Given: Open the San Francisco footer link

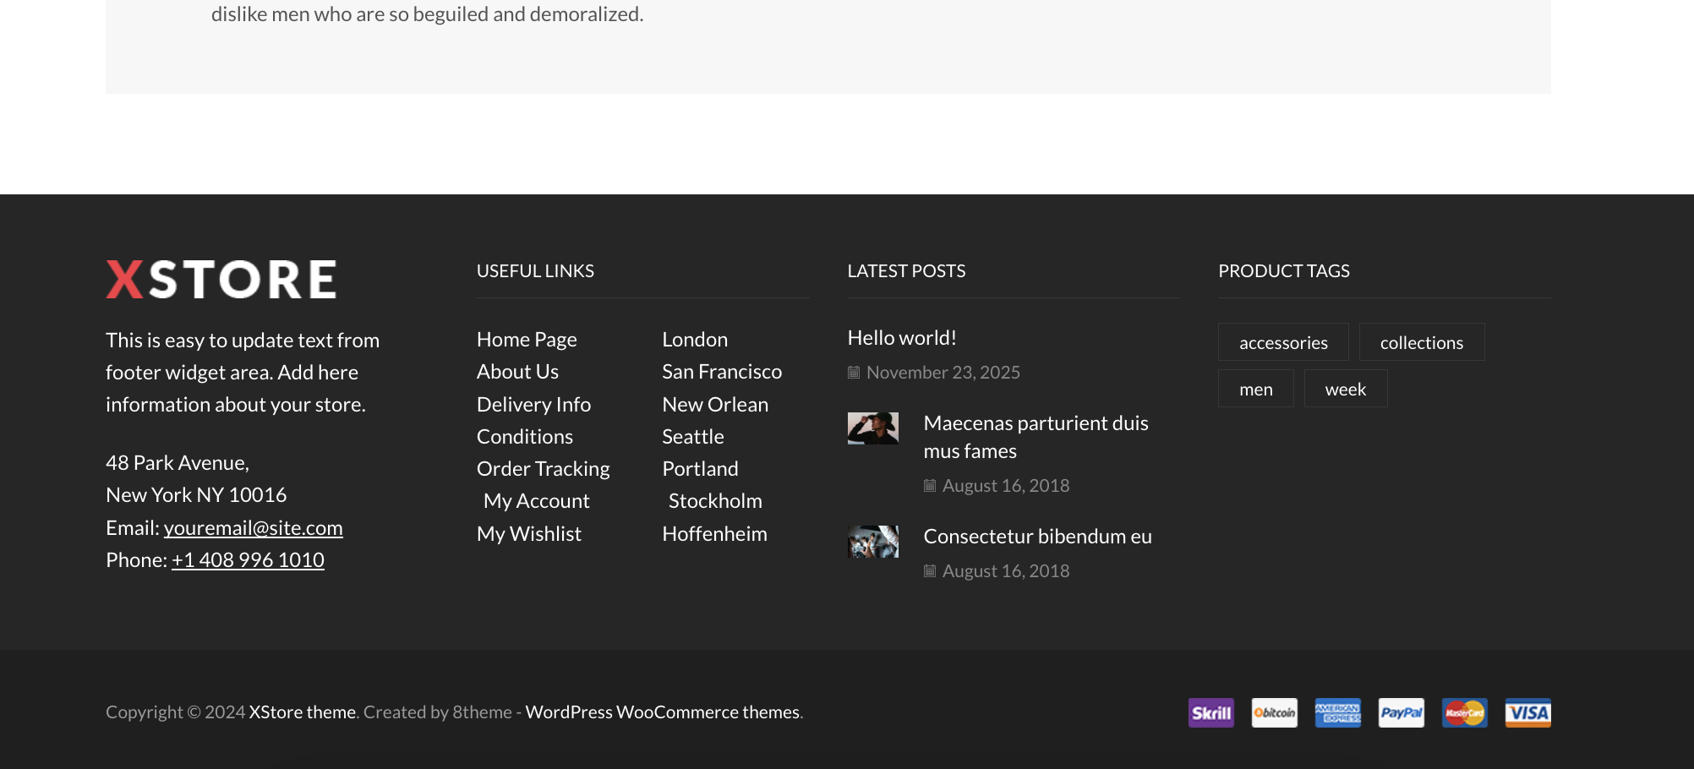Looking at the screenshot, I should [x=721, y=372].
